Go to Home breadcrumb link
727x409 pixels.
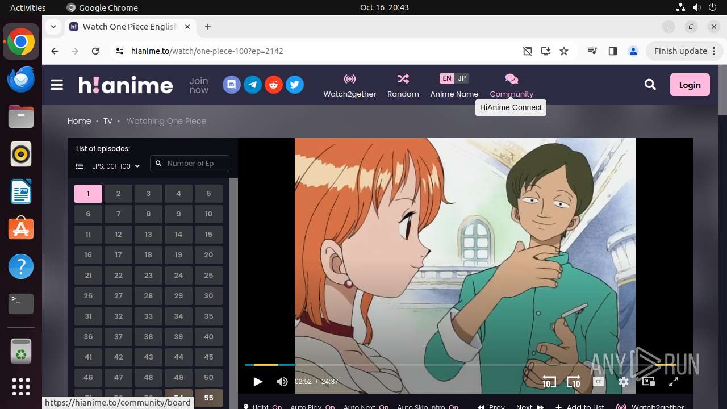79,121
